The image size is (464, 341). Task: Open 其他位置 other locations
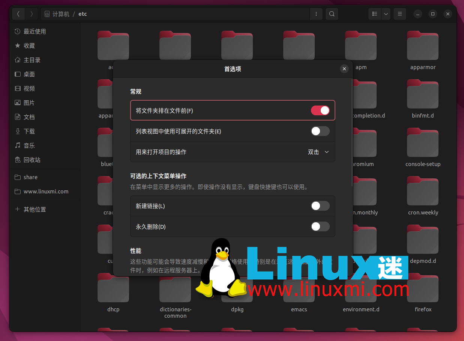[x=45, y=210]
